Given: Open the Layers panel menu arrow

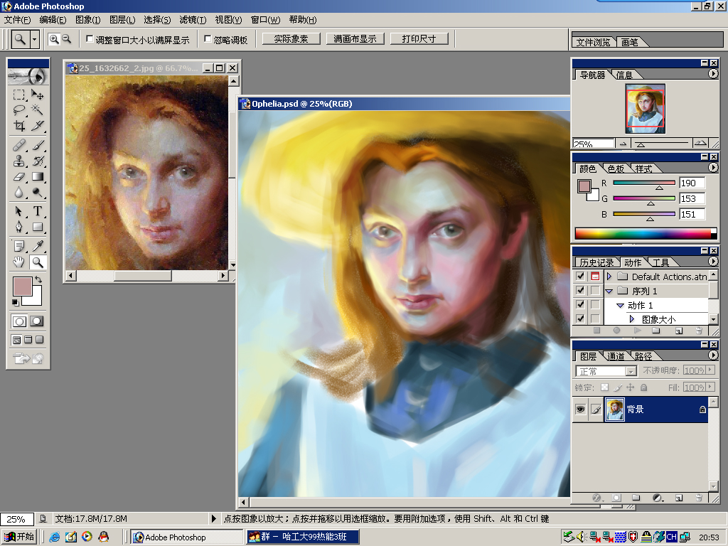Looking at the screenshot, I should [x=713, y=355].
